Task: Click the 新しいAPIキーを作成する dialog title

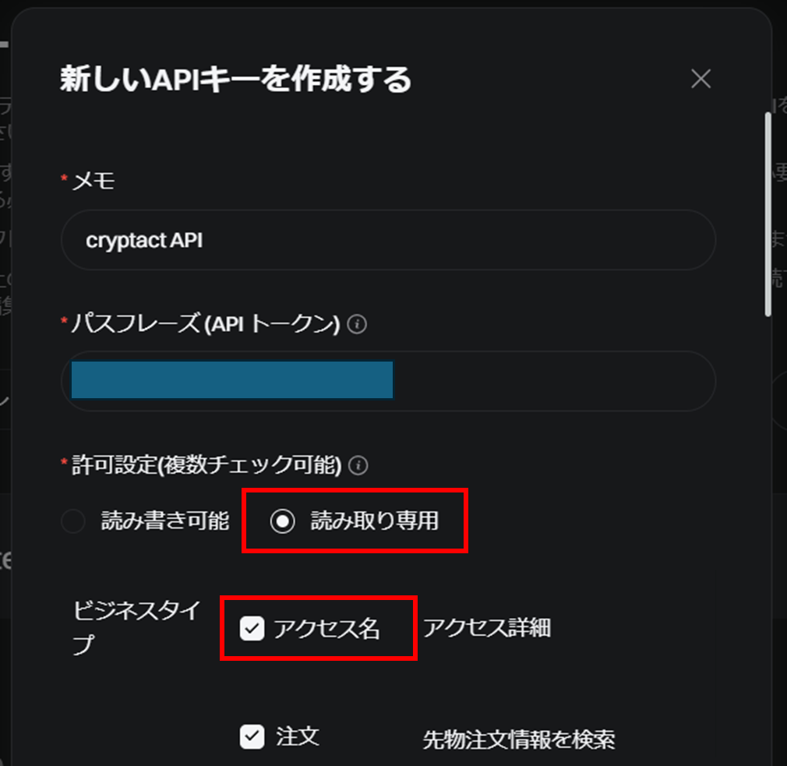Action: point(236,79)
